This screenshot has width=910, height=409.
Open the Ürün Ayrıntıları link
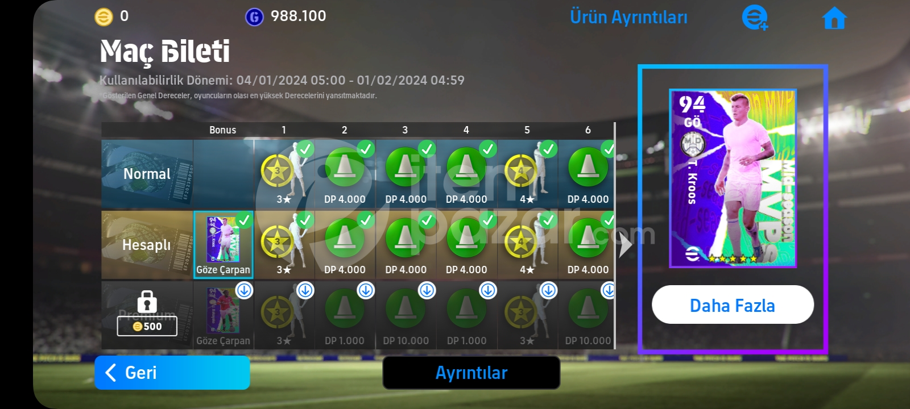pos(628,17)
